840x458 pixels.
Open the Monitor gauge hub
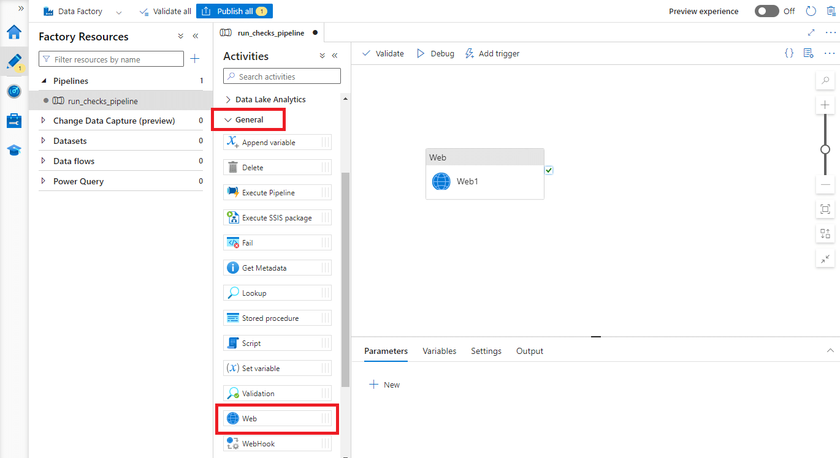click(13, 91)
